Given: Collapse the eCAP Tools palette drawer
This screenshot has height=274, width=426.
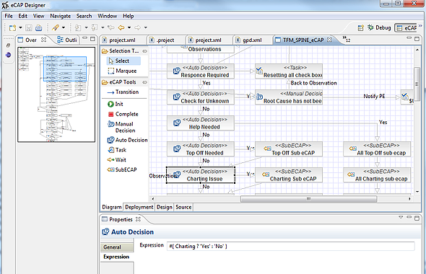Looking at the screenshot, I should (145, 82).
